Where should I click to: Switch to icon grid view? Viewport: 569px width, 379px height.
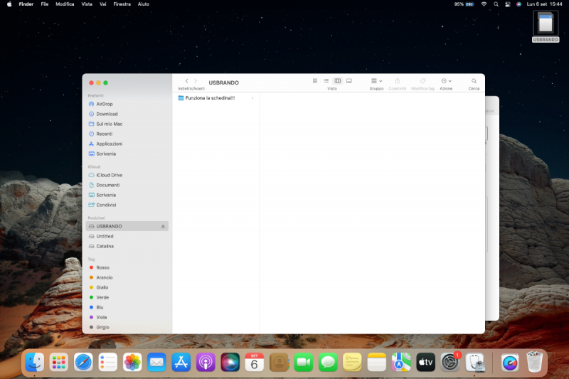[315, 81]
